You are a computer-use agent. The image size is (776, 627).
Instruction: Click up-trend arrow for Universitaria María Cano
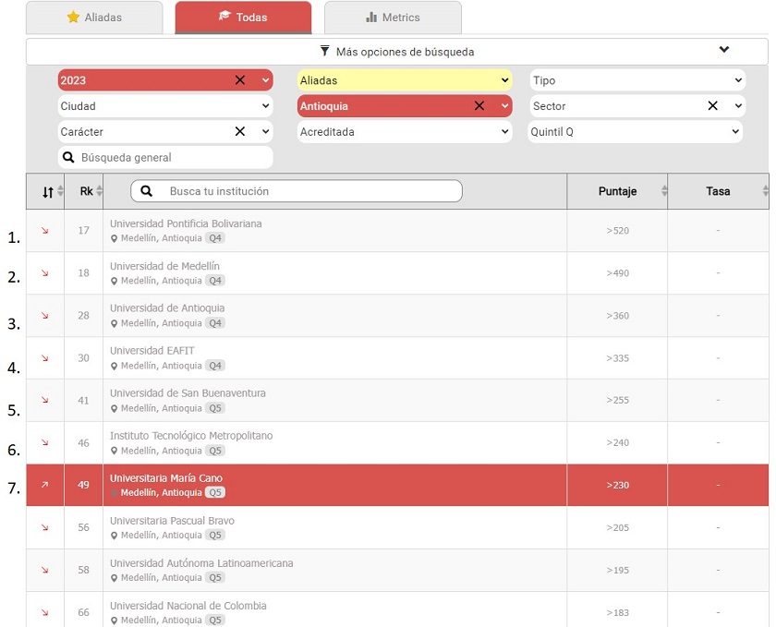[45, 485]
